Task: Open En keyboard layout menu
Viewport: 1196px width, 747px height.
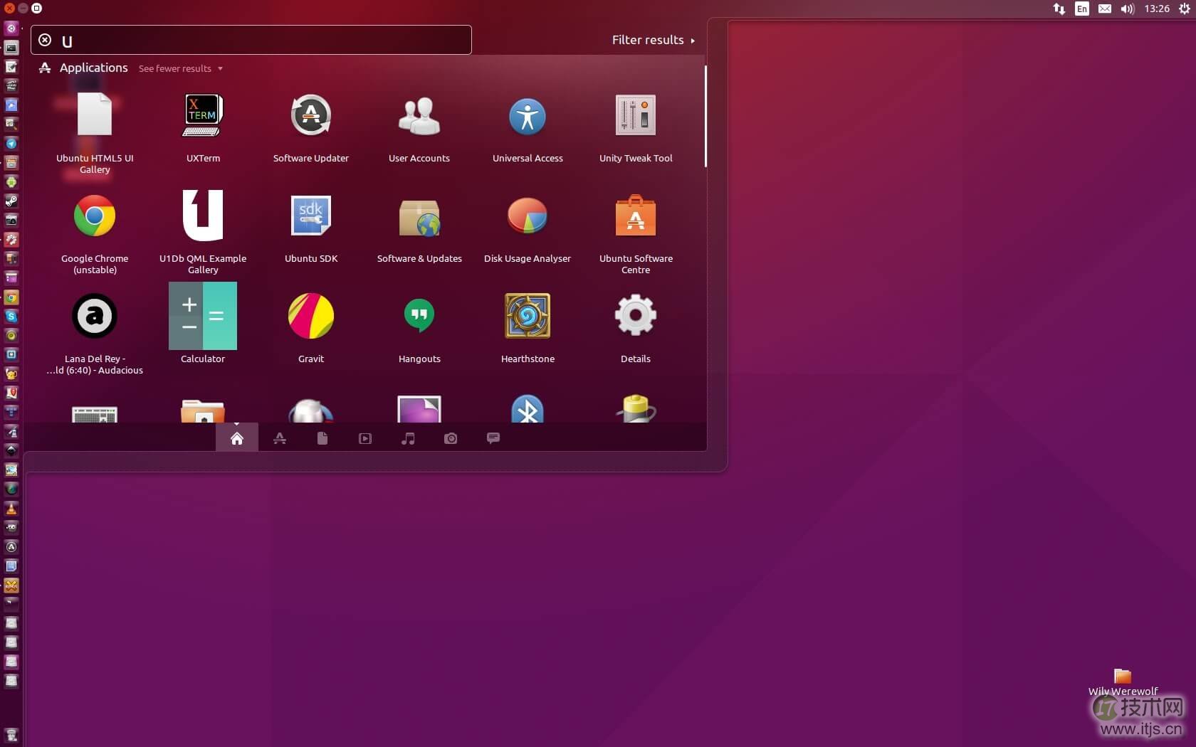Action: 1082,9
